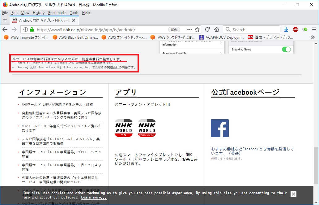Open the Firefox hamburger menu
This screenshot has height=205, width=319.
(x=314, y=30)
